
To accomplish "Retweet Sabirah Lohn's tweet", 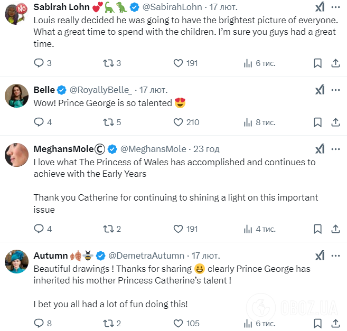I will point(108,63).
